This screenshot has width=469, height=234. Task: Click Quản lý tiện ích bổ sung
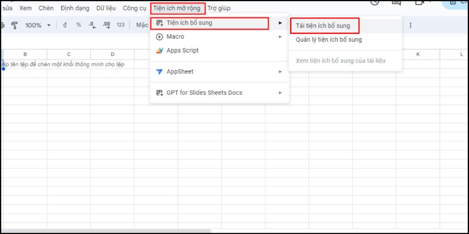click(x=345, y=40)
